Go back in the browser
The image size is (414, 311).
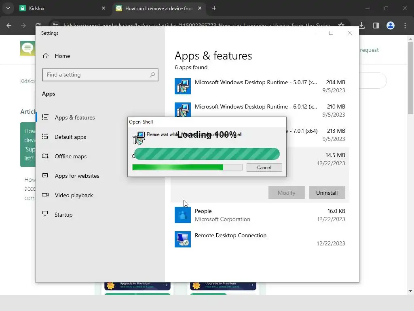coord(9,26)
